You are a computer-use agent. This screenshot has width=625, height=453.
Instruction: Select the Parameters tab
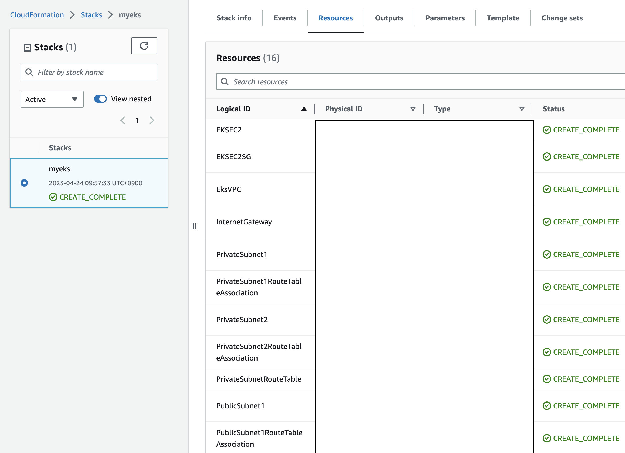coord(445,18)
